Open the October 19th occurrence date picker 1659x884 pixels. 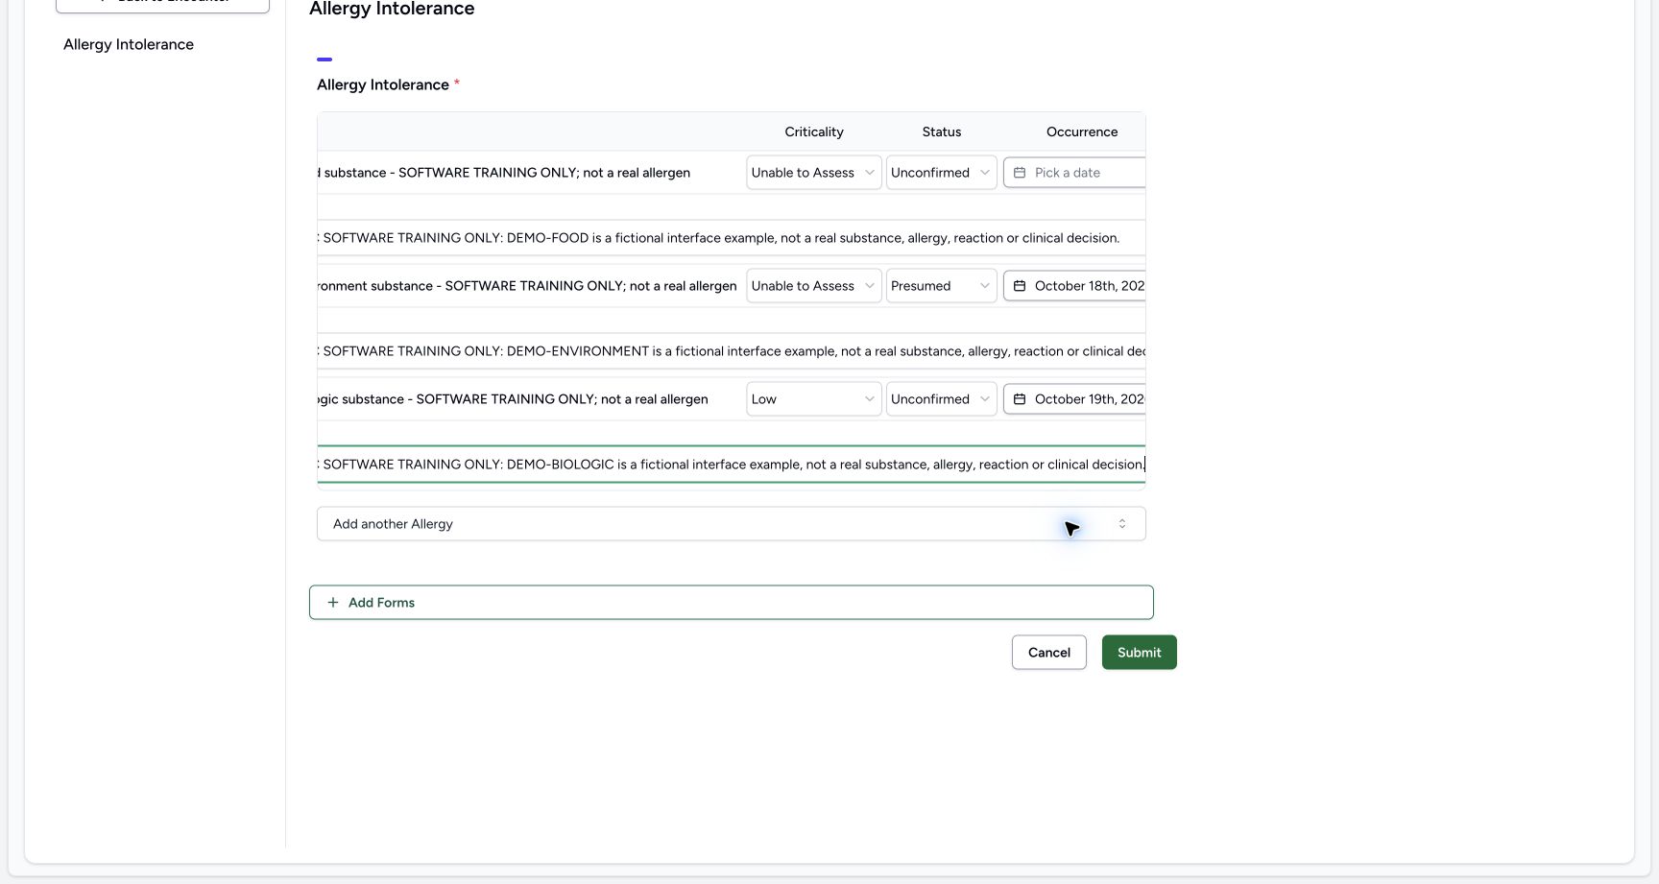(x=1074, y=399)
